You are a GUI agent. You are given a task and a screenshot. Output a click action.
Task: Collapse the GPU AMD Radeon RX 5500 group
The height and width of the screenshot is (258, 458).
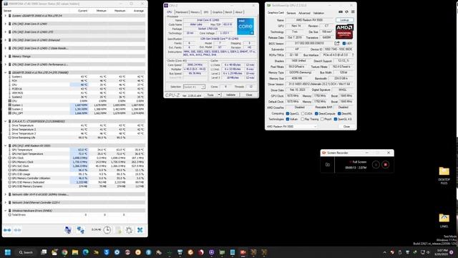click(x=5, y=145)
